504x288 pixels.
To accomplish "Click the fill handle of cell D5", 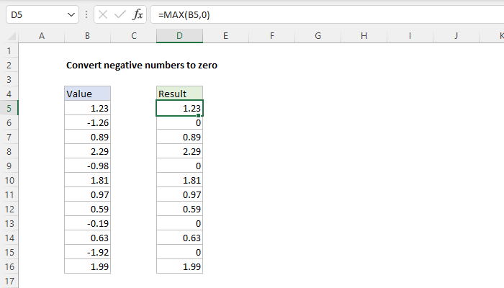I will coord(198,115).
